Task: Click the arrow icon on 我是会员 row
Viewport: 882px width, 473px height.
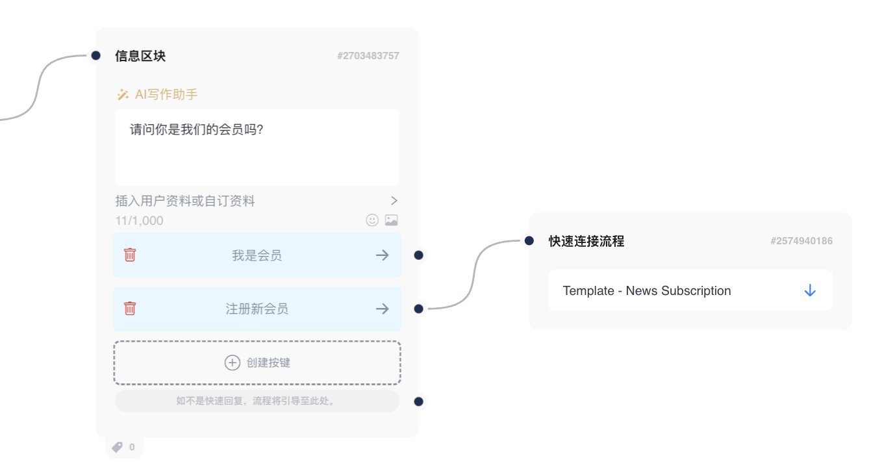Action: tap(383, 255)
